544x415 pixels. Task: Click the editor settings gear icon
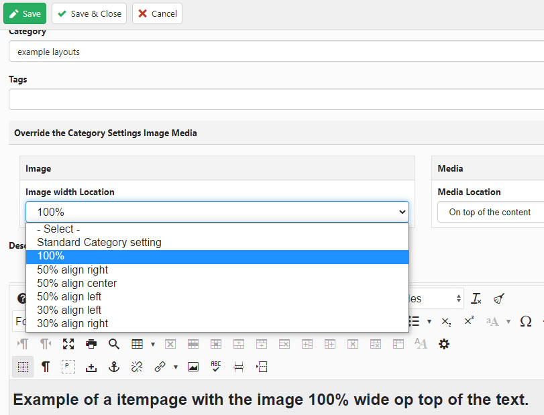443,344
